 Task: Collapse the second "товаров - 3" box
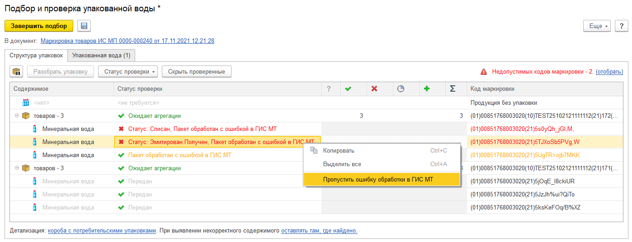[x=17, y=168]
